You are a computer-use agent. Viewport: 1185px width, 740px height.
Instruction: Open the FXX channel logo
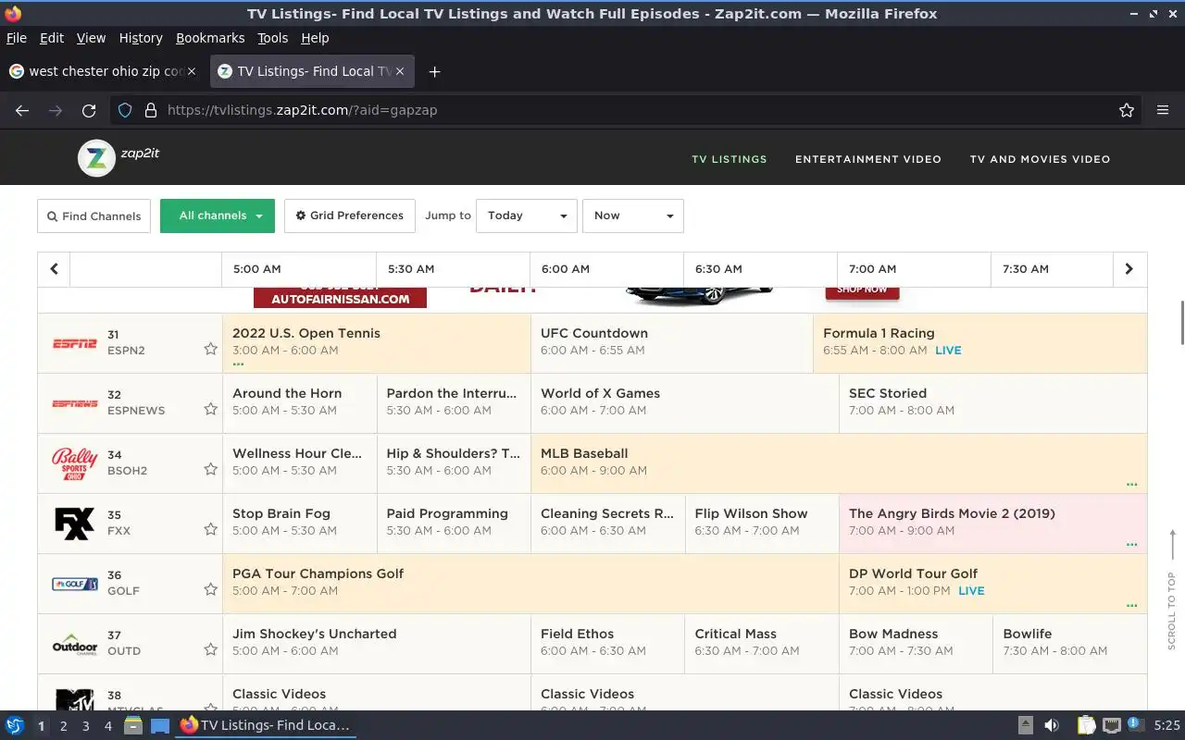pyautogui.click(x=74, y=524)
